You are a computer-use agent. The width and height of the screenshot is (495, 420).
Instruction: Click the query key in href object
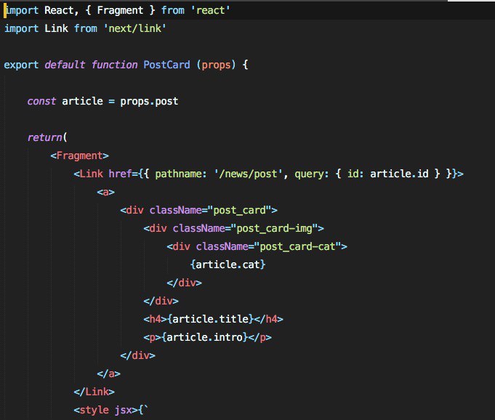pos(311,174)
